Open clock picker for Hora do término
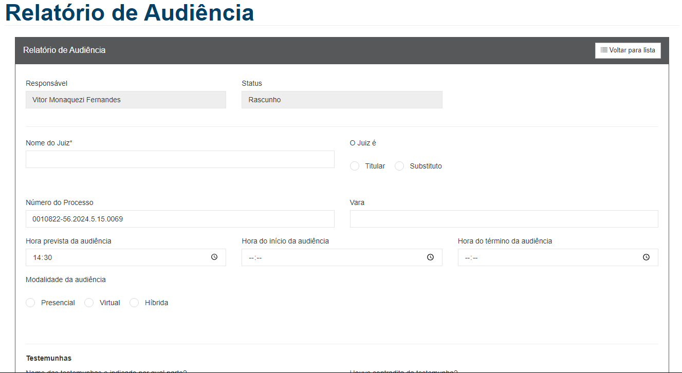Viewport: 682px width, 373px height. click(x=646, y=257)
